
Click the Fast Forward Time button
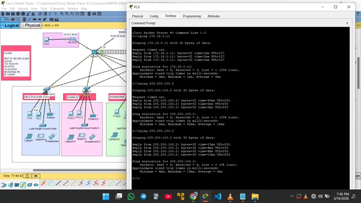pos(36,176)
